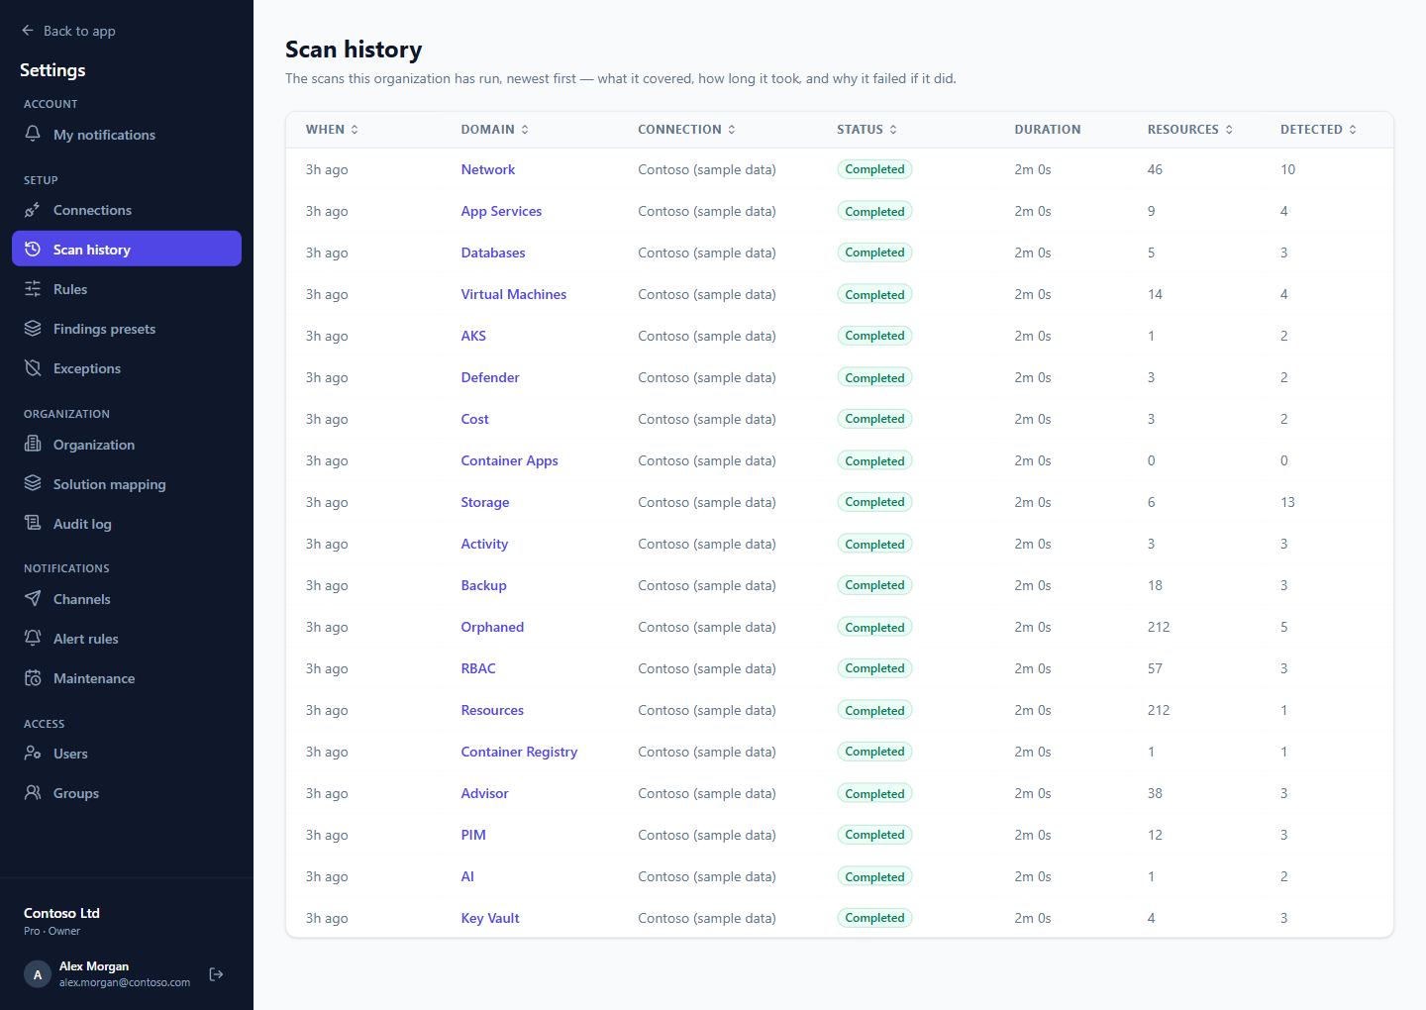Click the user-cog icon beside Users

pyautogui.click(x=33, y=753)
